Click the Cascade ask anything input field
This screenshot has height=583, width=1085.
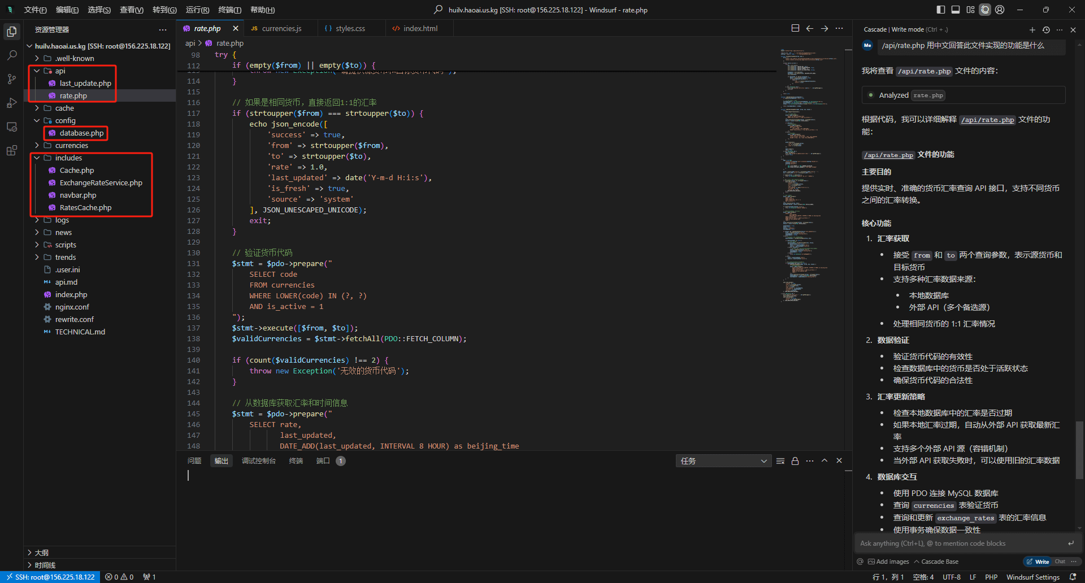961,543
